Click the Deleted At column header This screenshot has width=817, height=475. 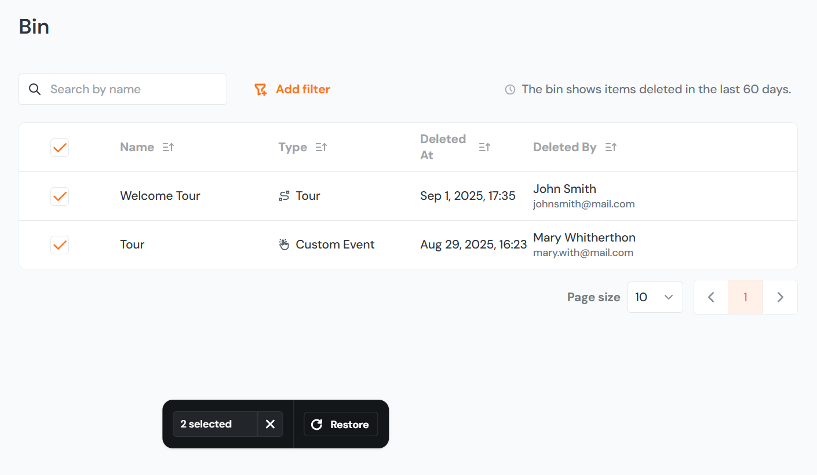443,147
